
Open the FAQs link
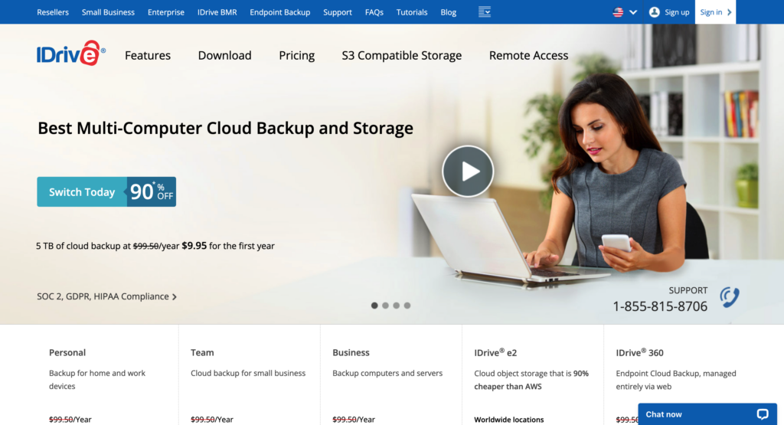click(x=374, y=12)
